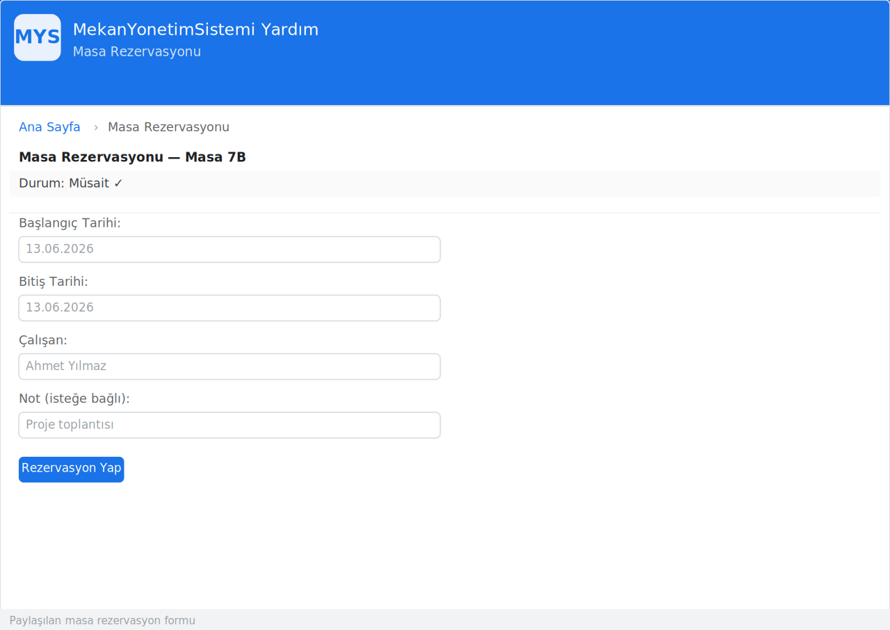The image size is (890, 630).
Task: Click into the Not (isteğe bağlı) field
Action: click(x=229, y=425)
